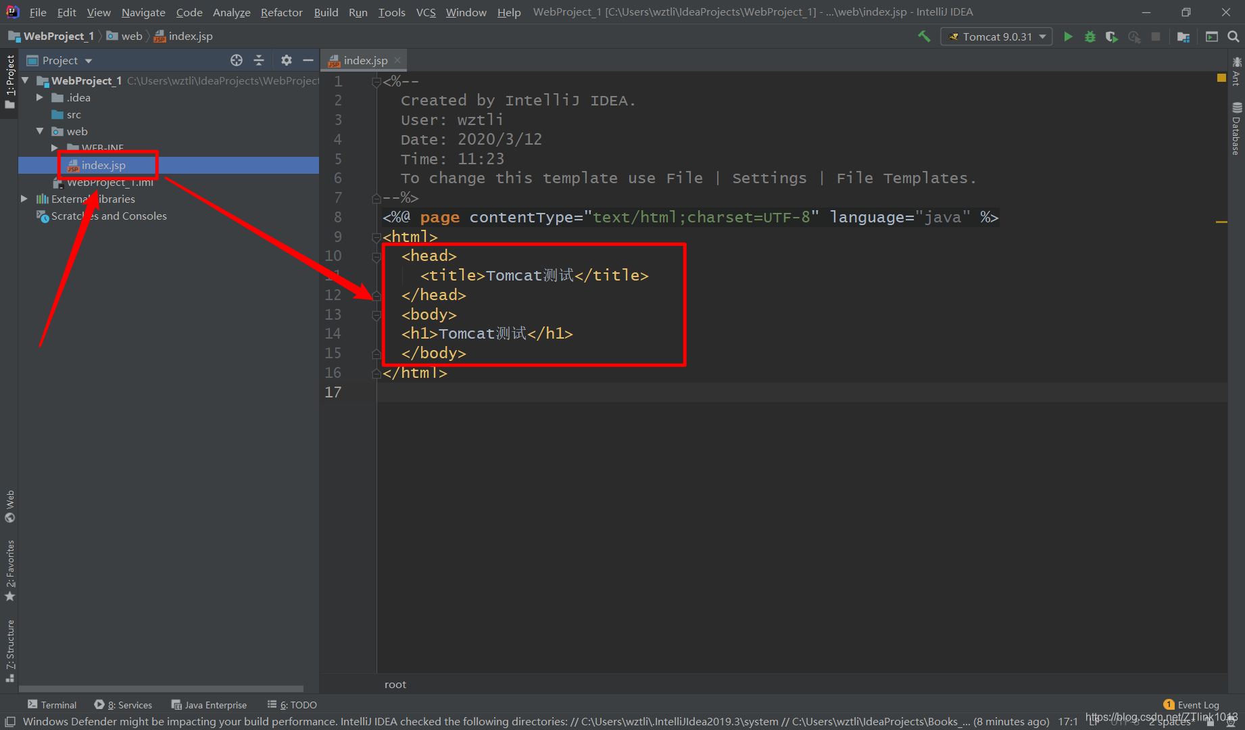The image size is (1245, 730).
Task: Open the Event Log
Action: [x=1192, y=704]
